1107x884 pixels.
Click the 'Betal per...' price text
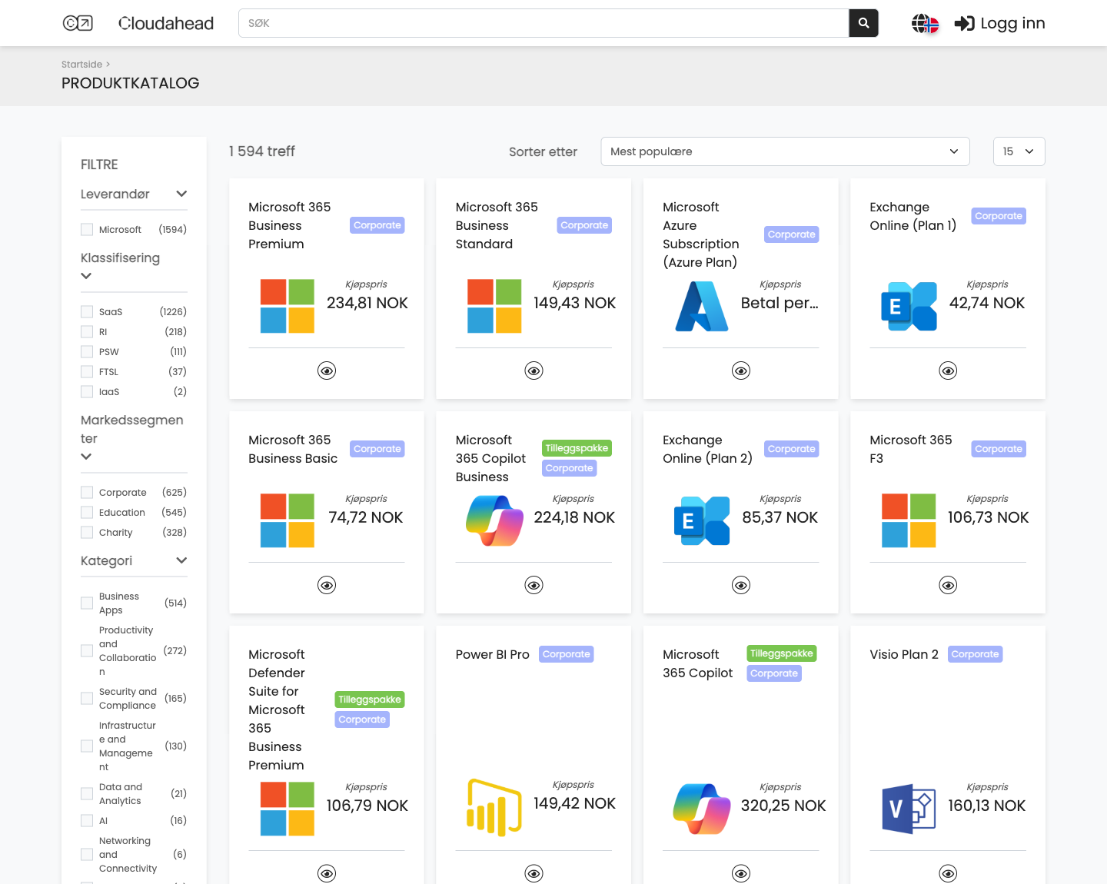point(780,303)
